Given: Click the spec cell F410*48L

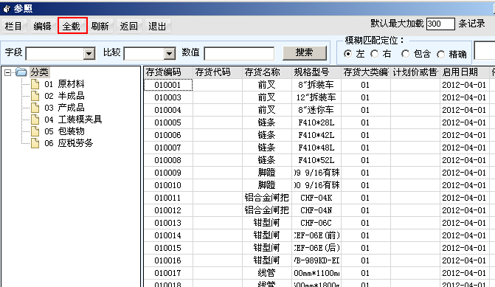Looking at the screenshot, I should (x=316, y=148).
